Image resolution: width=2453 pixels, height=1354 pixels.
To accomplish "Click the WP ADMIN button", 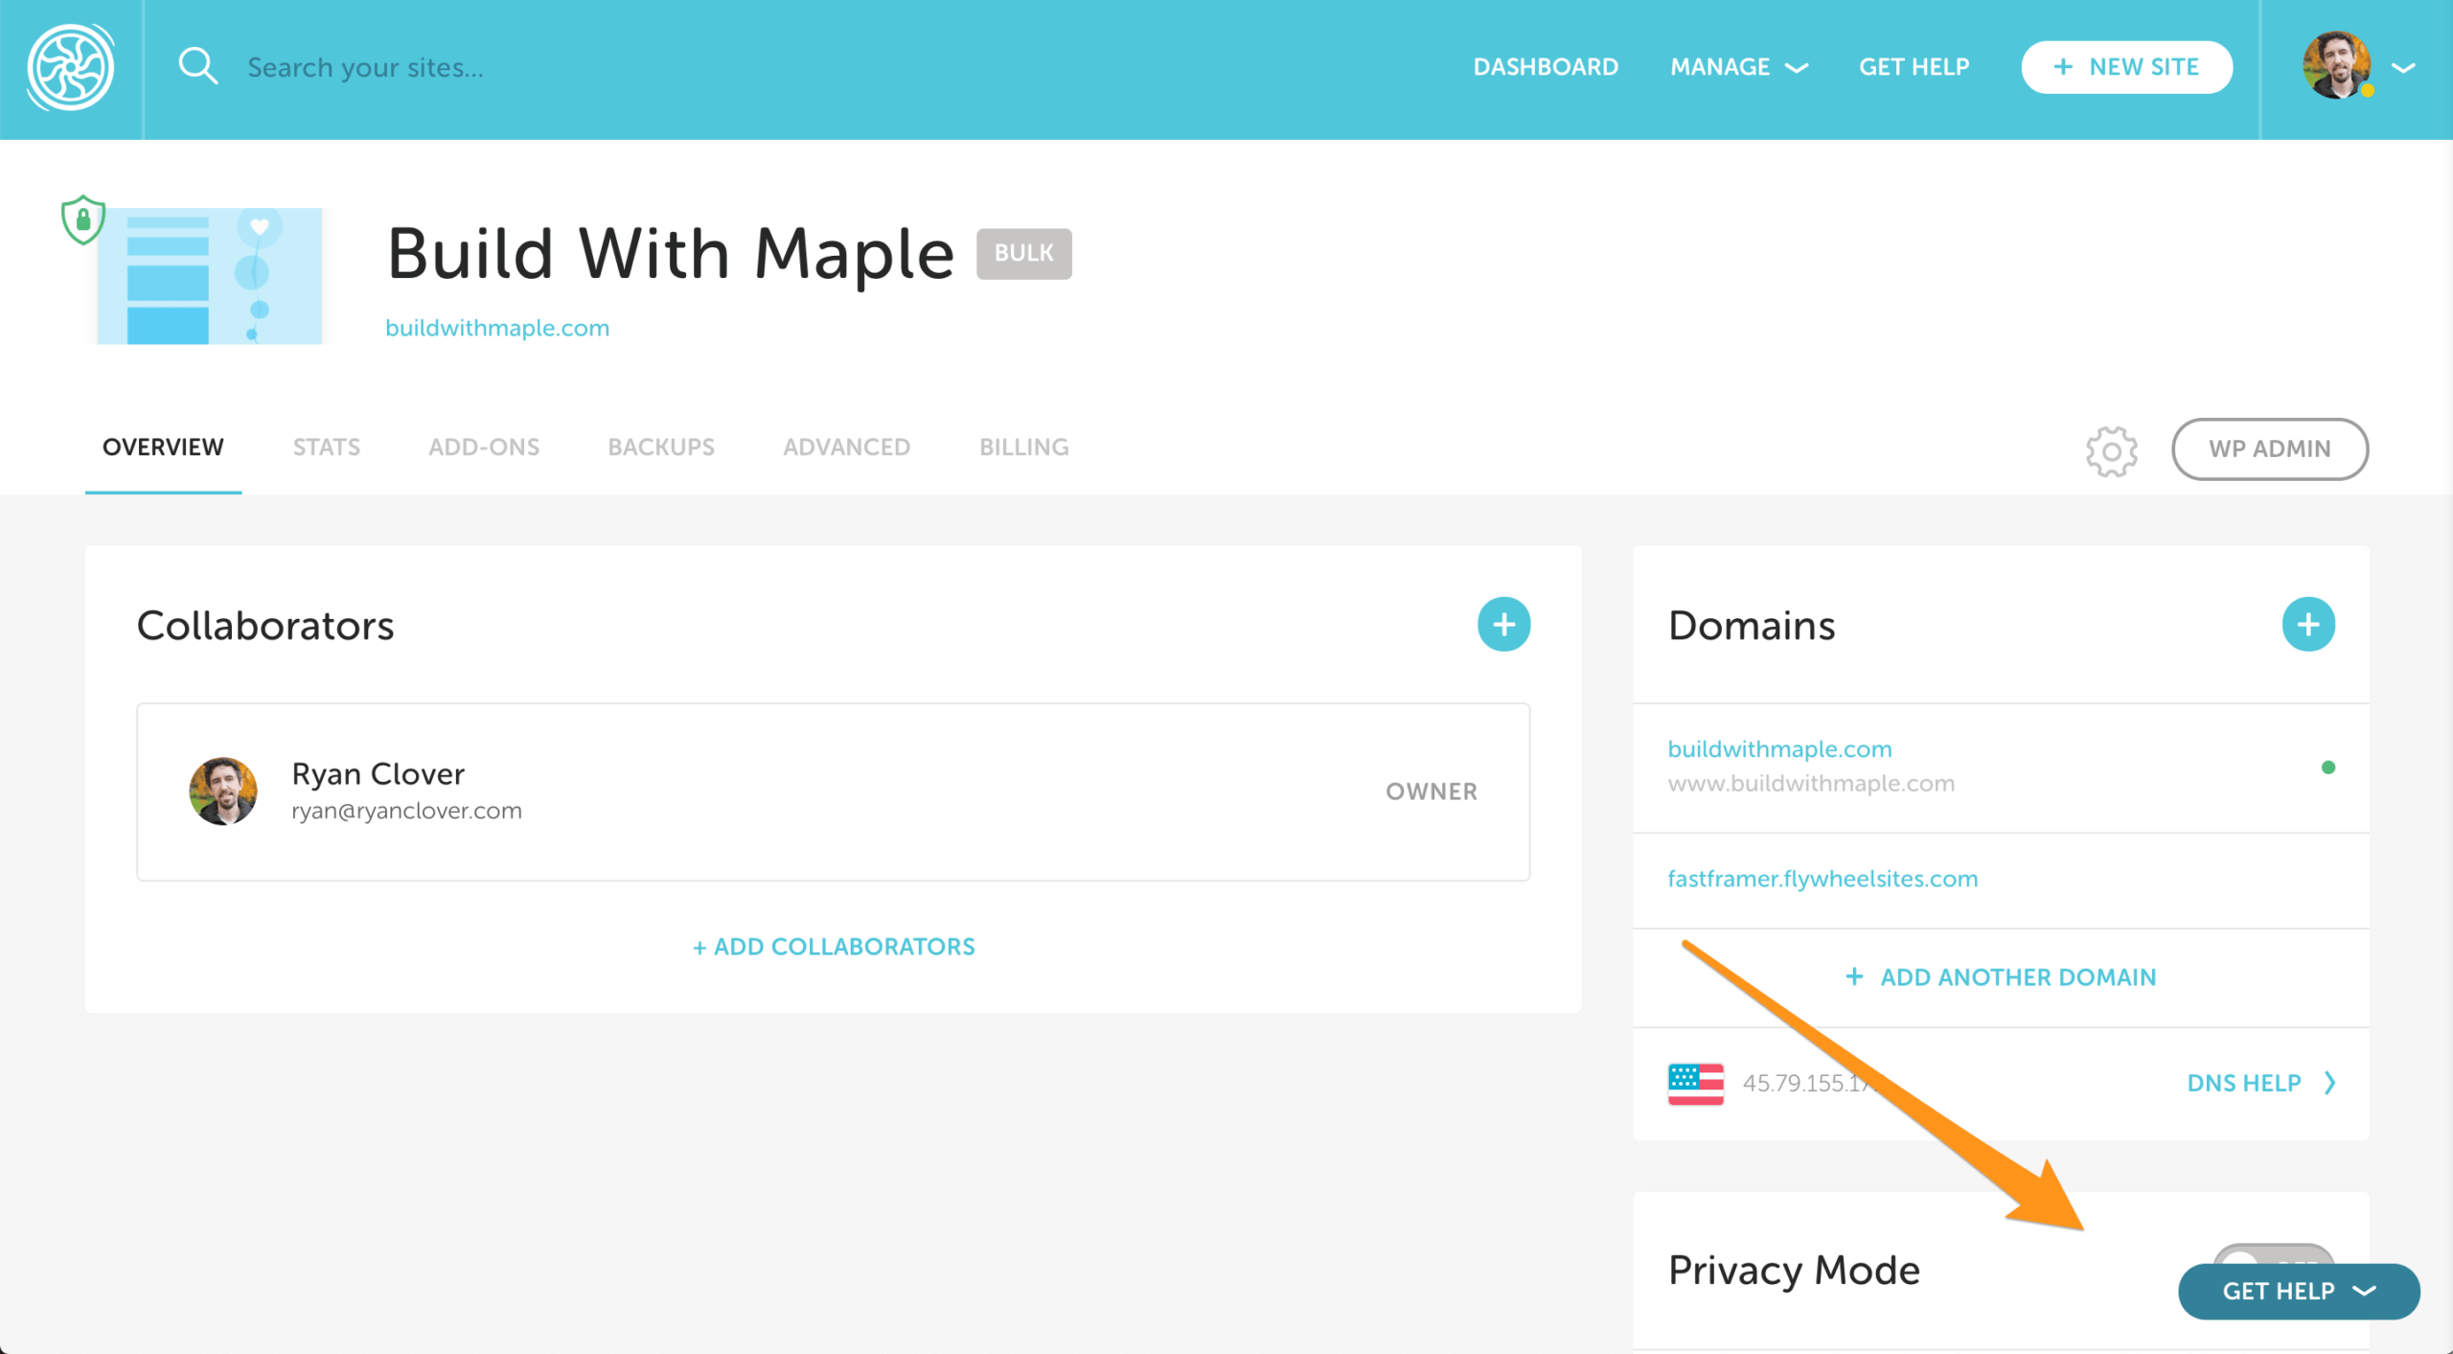I will click(x=2270, y=448).
